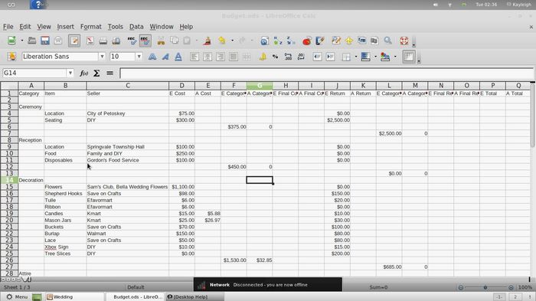Open the File menu

pos(8,27)
